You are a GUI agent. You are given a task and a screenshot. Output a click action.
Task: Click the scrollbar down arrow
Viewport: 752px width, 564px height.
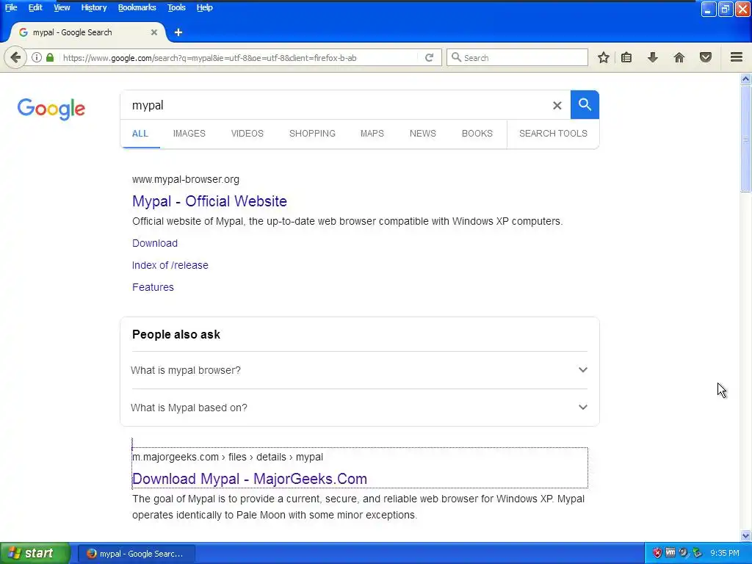tap(745, 535)
